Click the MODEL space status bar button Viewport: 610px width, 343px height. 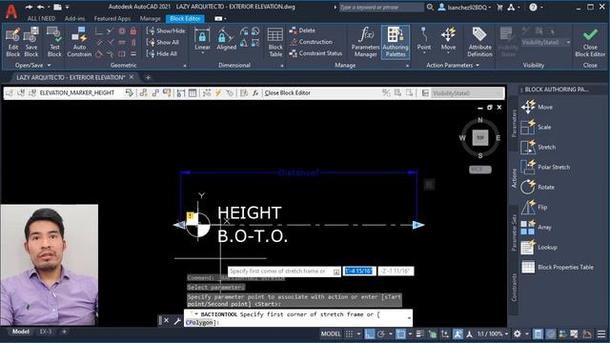[x=331, y=333]
